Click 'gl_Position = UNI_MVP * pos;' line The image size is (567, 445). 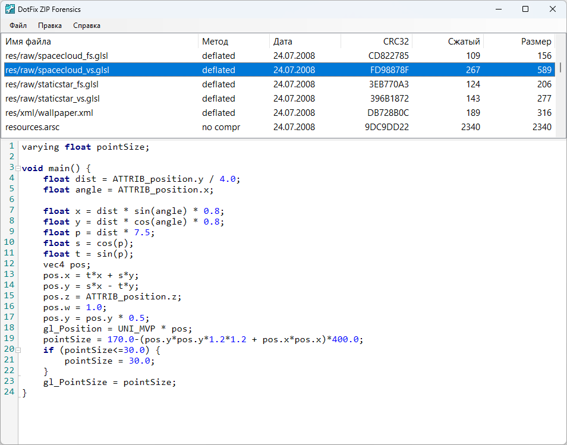tap(118, 329)
